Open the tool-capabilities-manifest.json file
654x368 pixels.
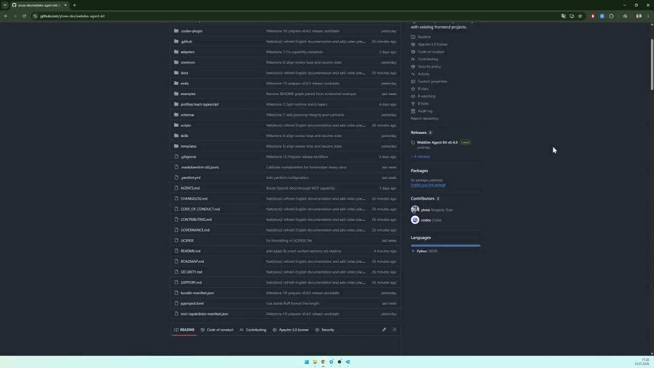(x=204, y=314)
